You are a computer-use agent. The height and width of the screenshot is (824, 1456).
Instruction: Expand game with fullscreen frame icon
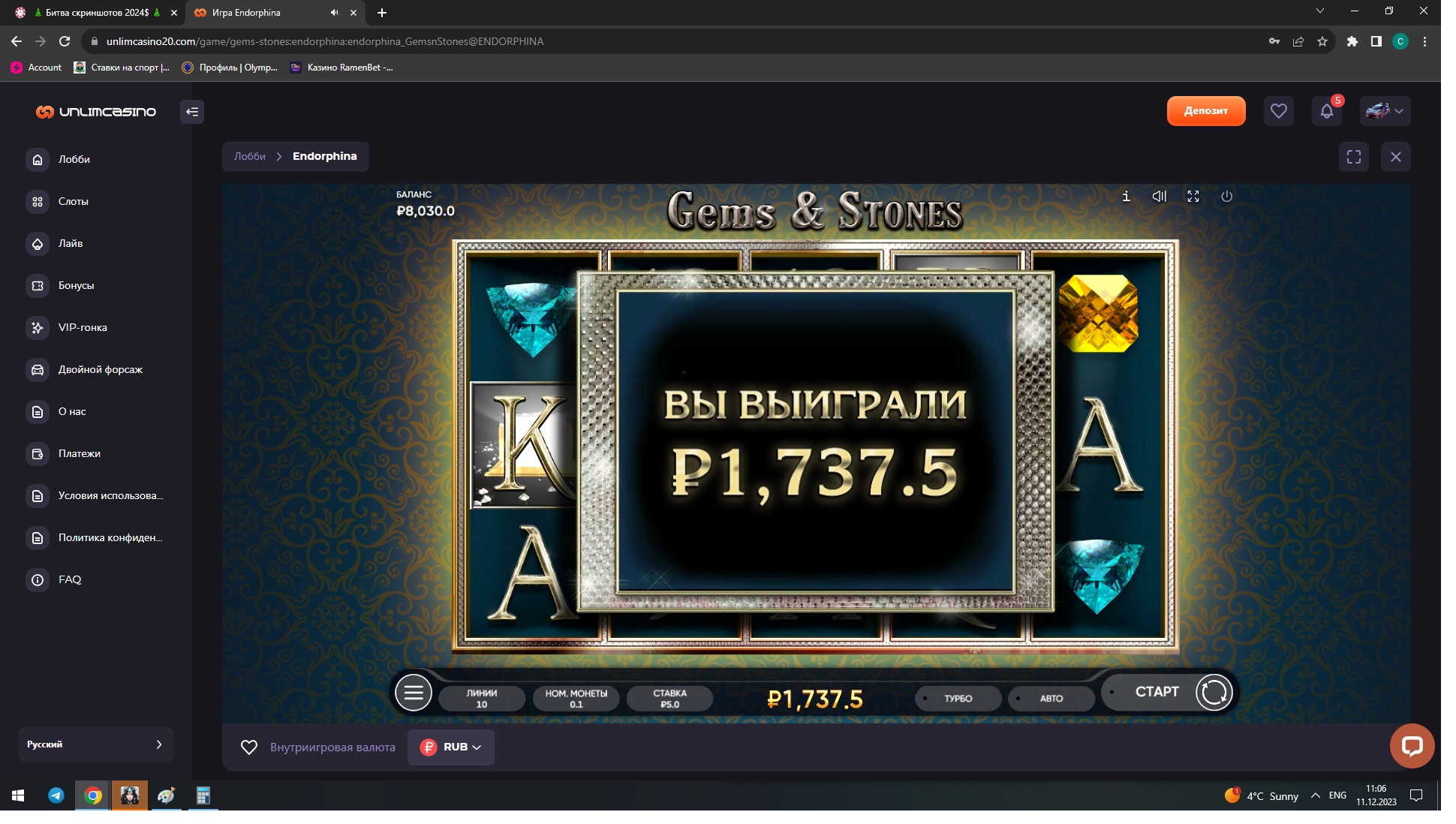[1353, 157]
